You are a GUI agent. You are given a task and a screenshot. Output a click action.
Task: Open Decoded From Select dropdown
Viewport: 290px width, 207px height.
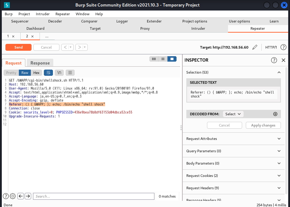tap(233, 114)
